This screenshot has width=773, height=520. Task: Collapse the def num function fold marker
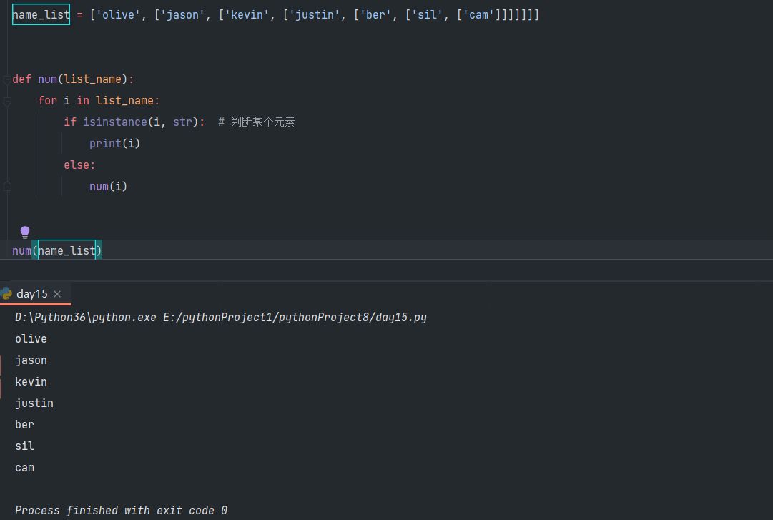[x=6, y=80]
